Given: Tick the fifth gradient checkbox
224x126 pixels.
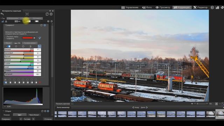Looking at the screenshot, I should (x=23, y=79).
